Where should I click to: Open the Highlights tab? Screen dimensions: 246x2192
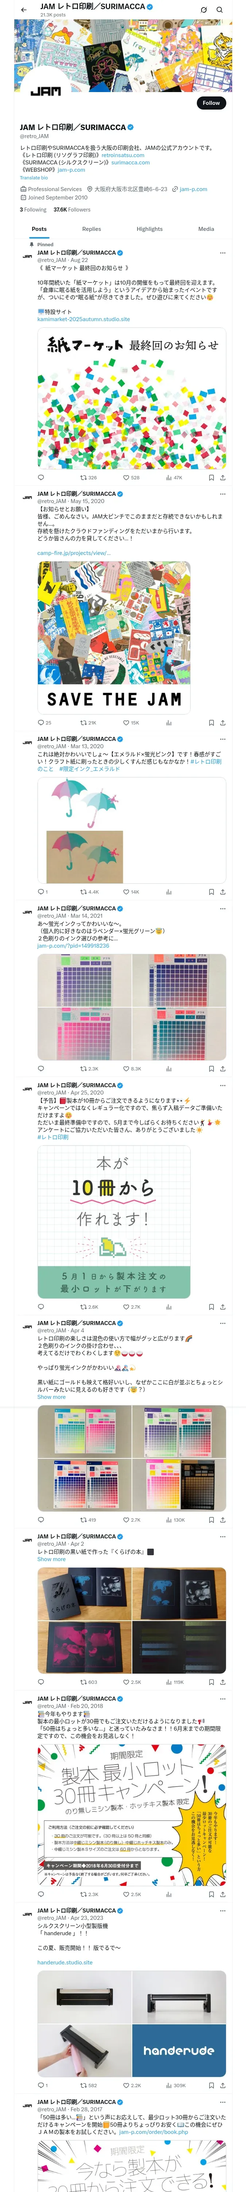tap(149, 229)
